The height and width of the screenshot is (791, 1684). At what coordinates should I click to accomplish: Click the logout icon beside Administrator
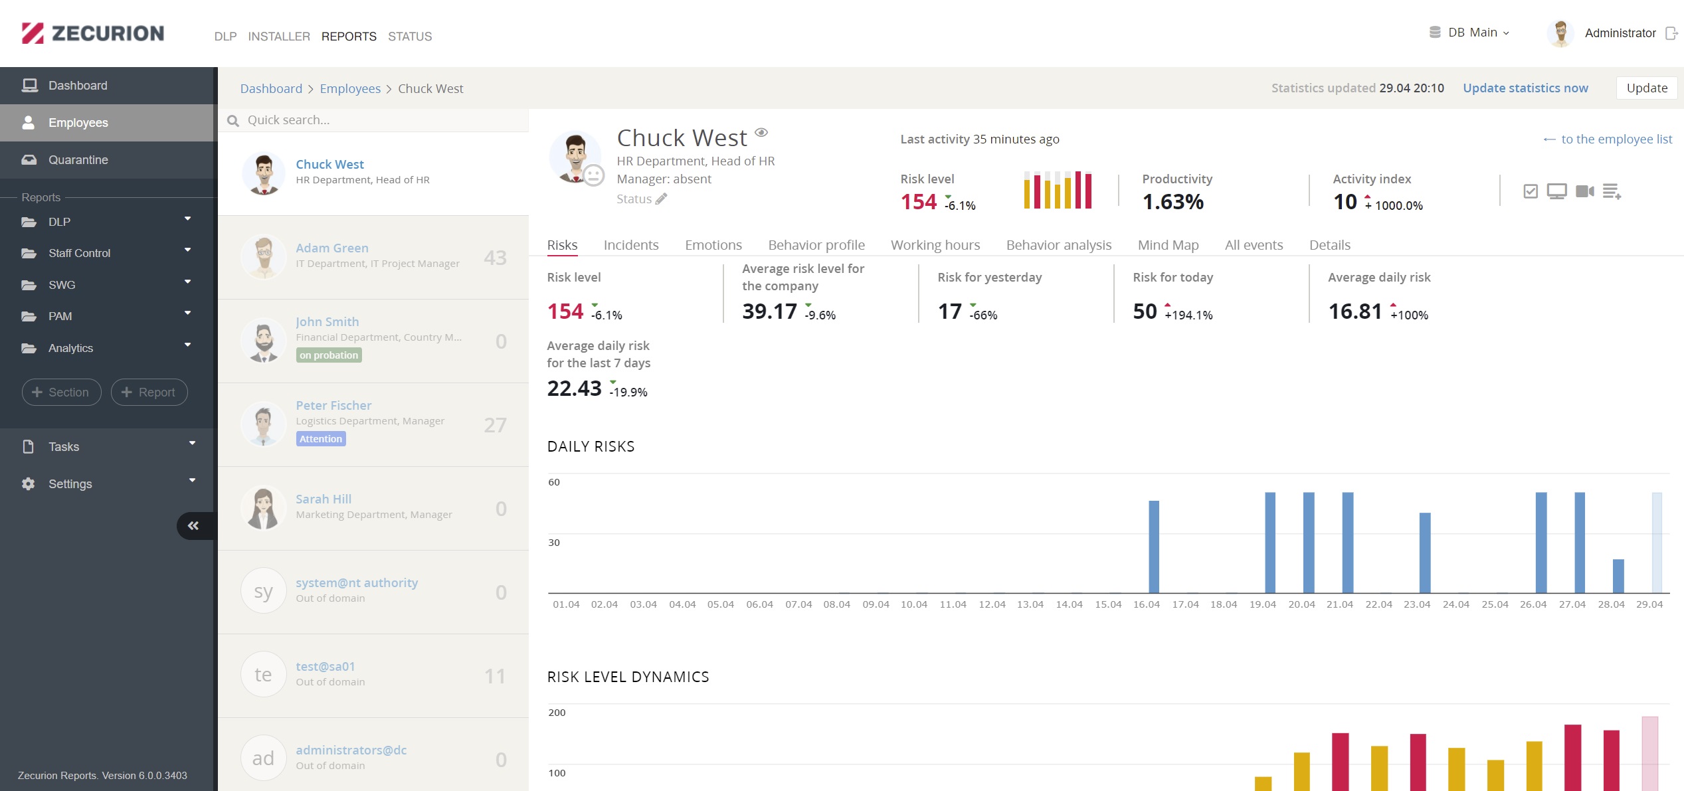(1671, 33)
